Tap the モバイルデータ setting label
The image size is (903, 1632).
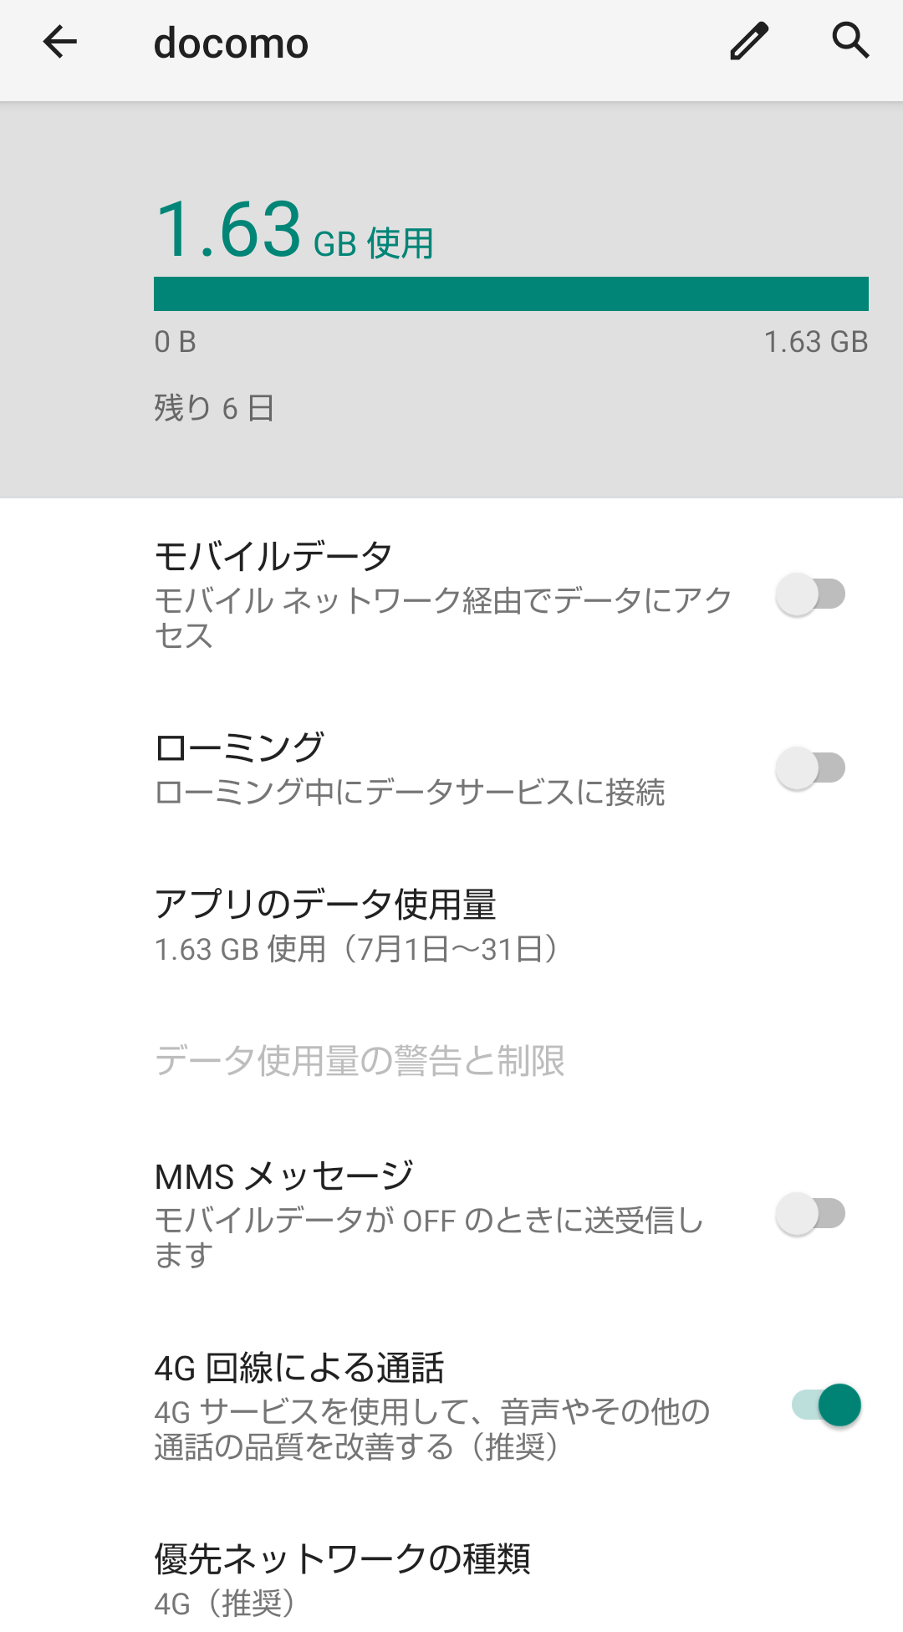coord(273,557)
